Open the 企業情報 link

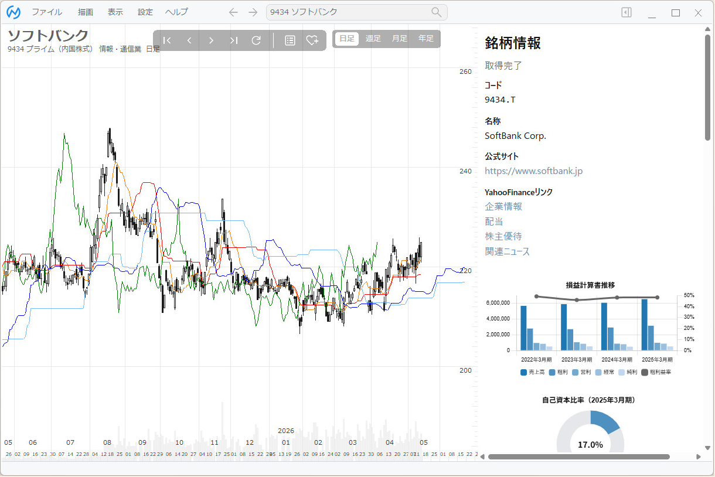tap(503, 206)
